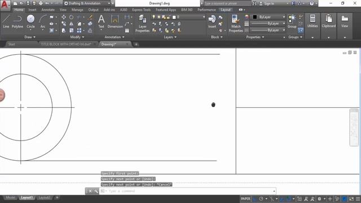
Task: Click the Print icon in quick access toolbar
Action: [41, 3]
